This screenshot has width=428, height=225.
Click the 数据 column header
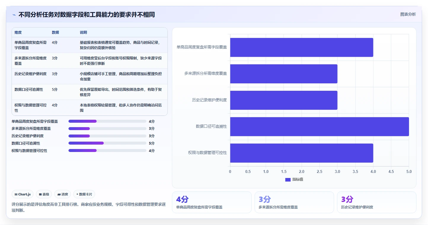coord(55,33)
